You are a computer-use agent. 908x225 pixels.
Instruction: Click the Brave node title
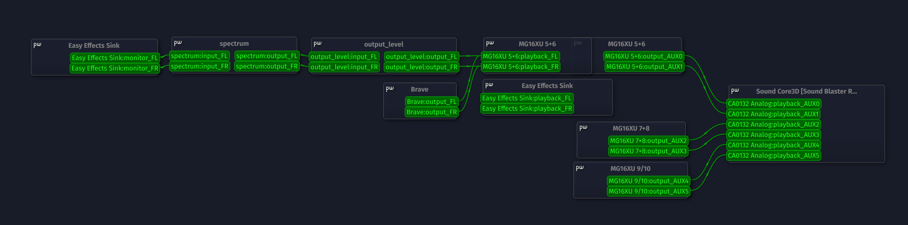click(419, 89)
